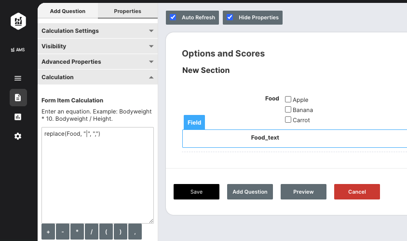Insert the plus operator button
The width and height of the screenshot is (407, 241).
48,232
